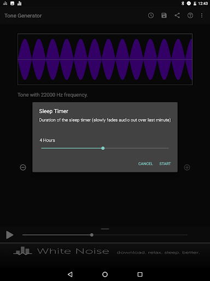Click the Tone Generator title
The width and height of the screenshot is (210, 281).
click(x=23, y=16)
